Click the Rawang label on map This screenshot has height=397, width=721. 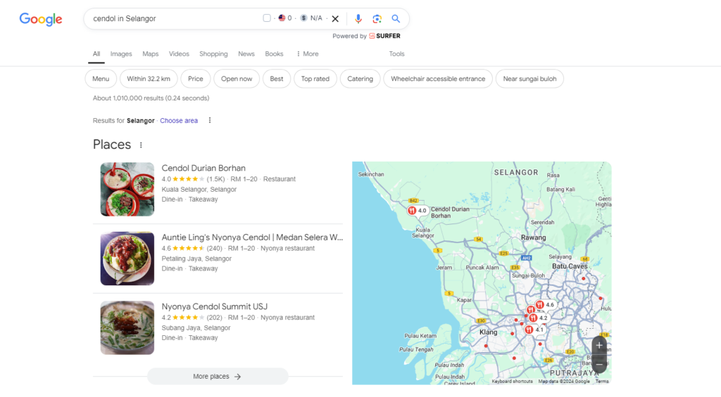pos(534,237)
